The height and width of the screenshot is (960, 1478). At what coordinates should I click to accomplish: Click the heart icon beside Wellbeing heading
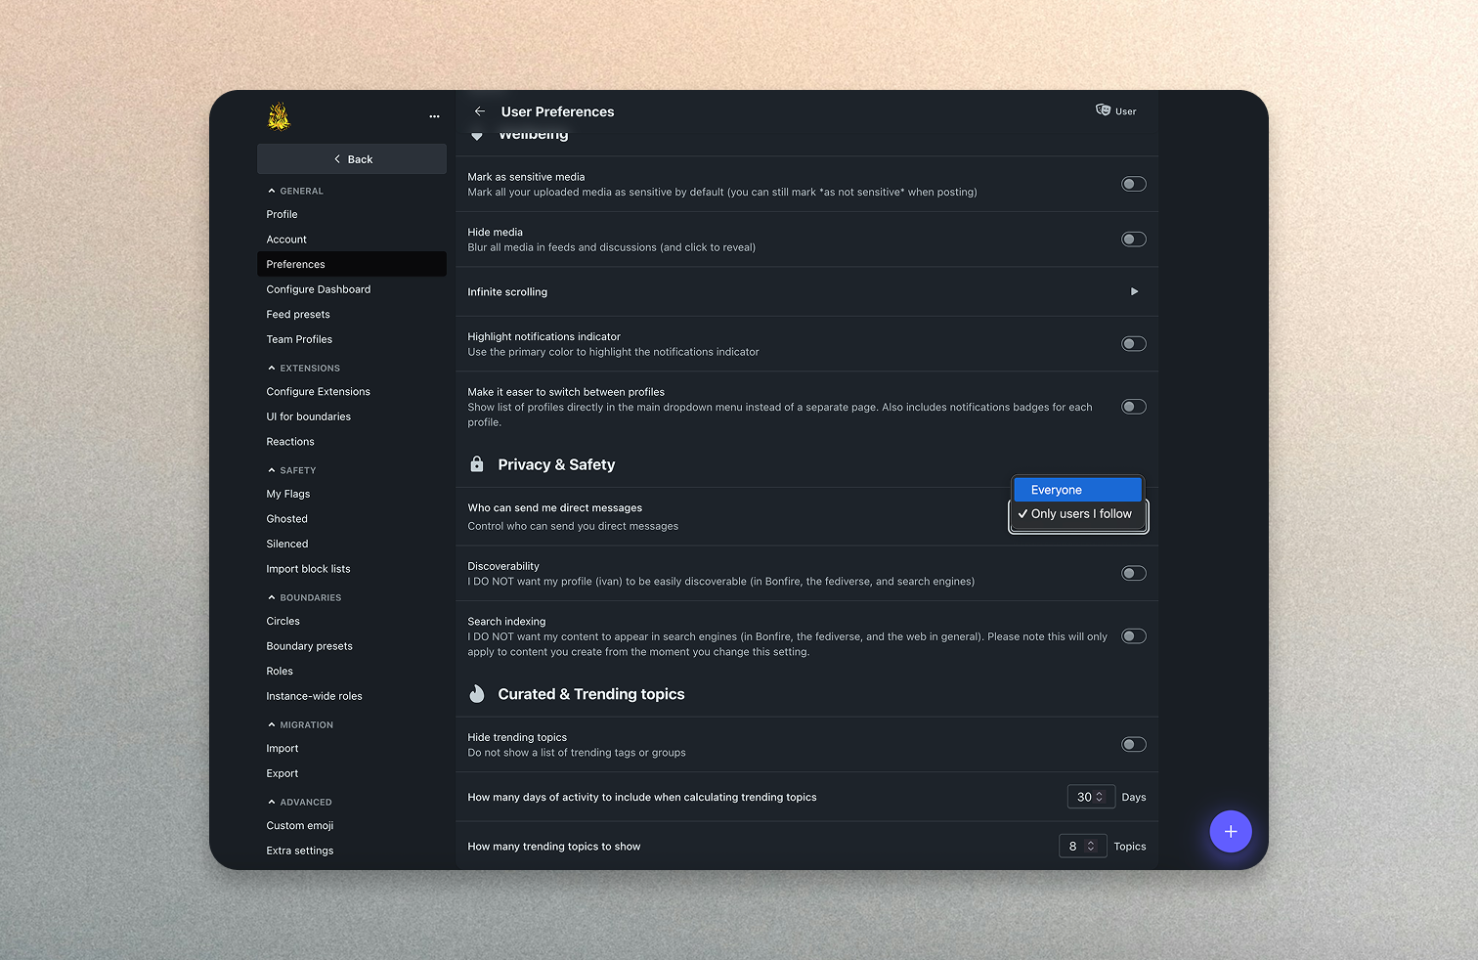click(x=477, y=136)
